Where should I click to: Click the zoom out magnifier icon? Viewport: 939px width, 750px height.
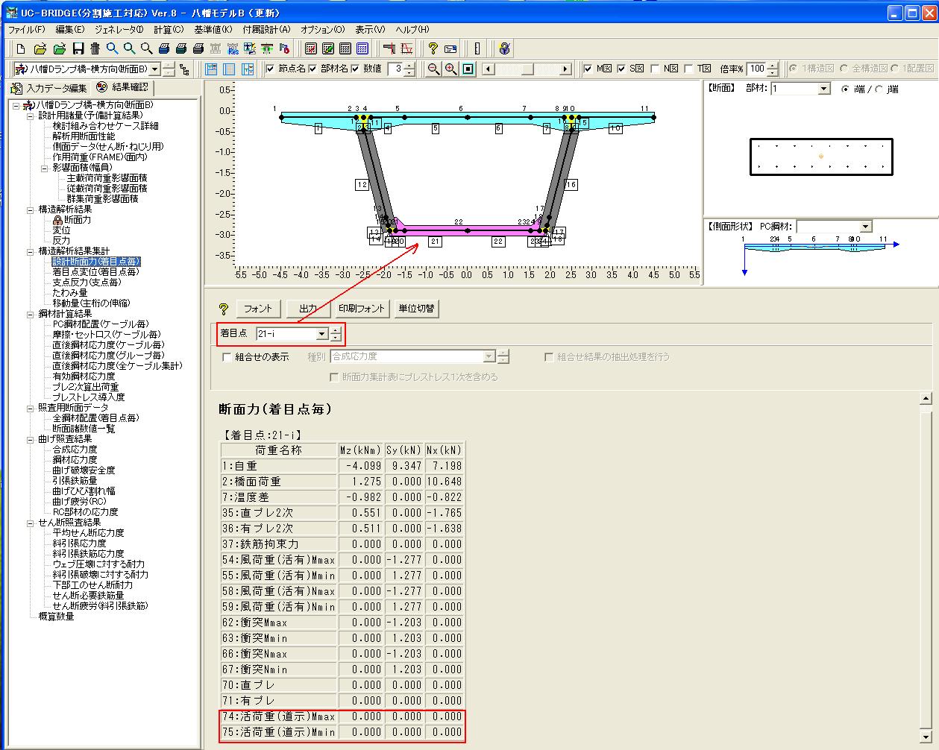[433, 69]
